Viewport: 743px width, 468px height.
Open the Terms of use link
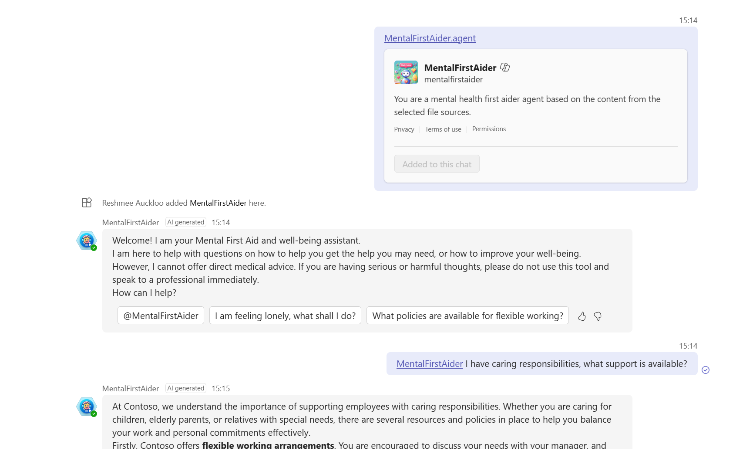[443, 129]
